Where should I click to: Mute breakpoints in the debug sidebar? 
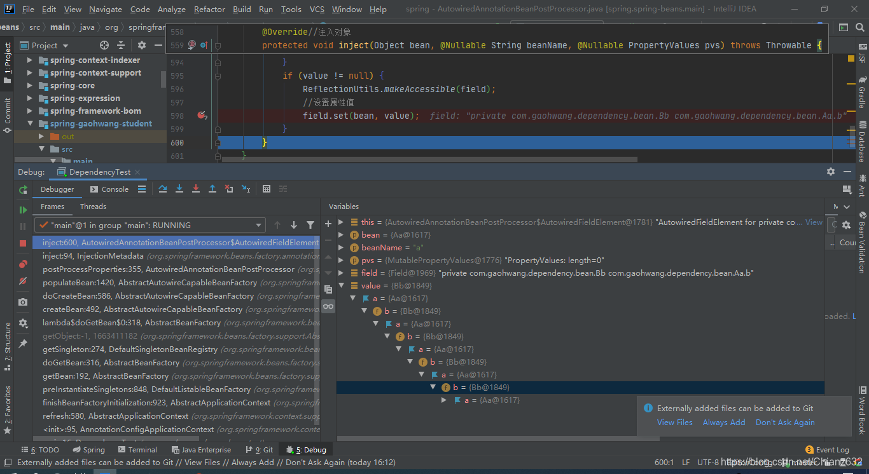pos(23,280)
